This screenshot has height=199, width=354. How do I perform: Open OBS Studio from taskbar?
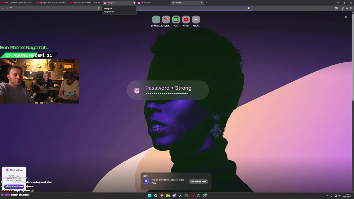tap(186, 196)
